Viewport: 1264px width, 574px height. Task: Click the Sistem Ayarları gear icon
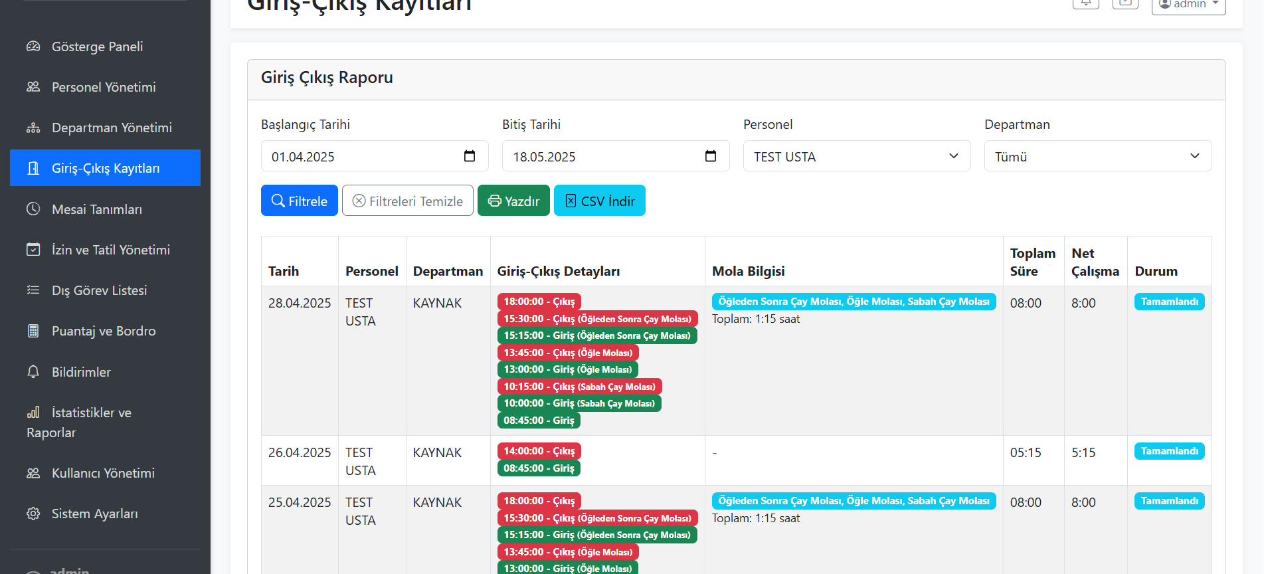[33, 514]
